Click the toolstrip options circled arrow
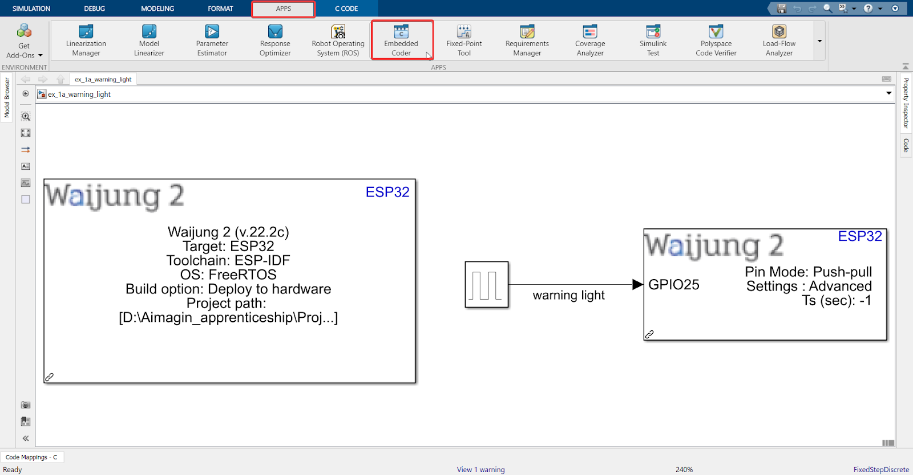913x475 pixels. (895, 9)
